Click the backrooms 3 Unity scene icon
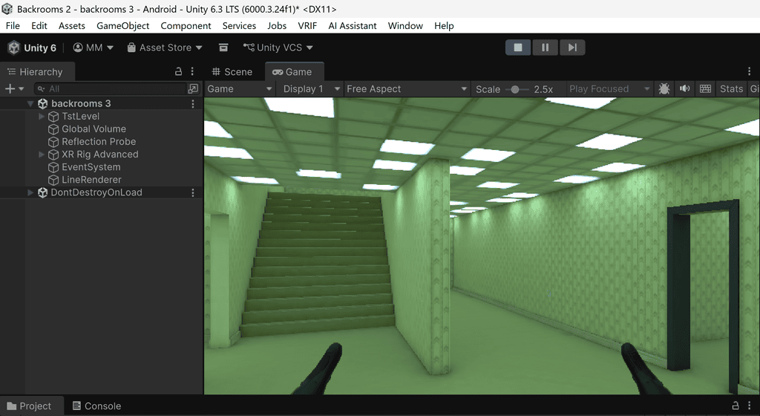Screen dimensions: 760x416 click(42, 104)
